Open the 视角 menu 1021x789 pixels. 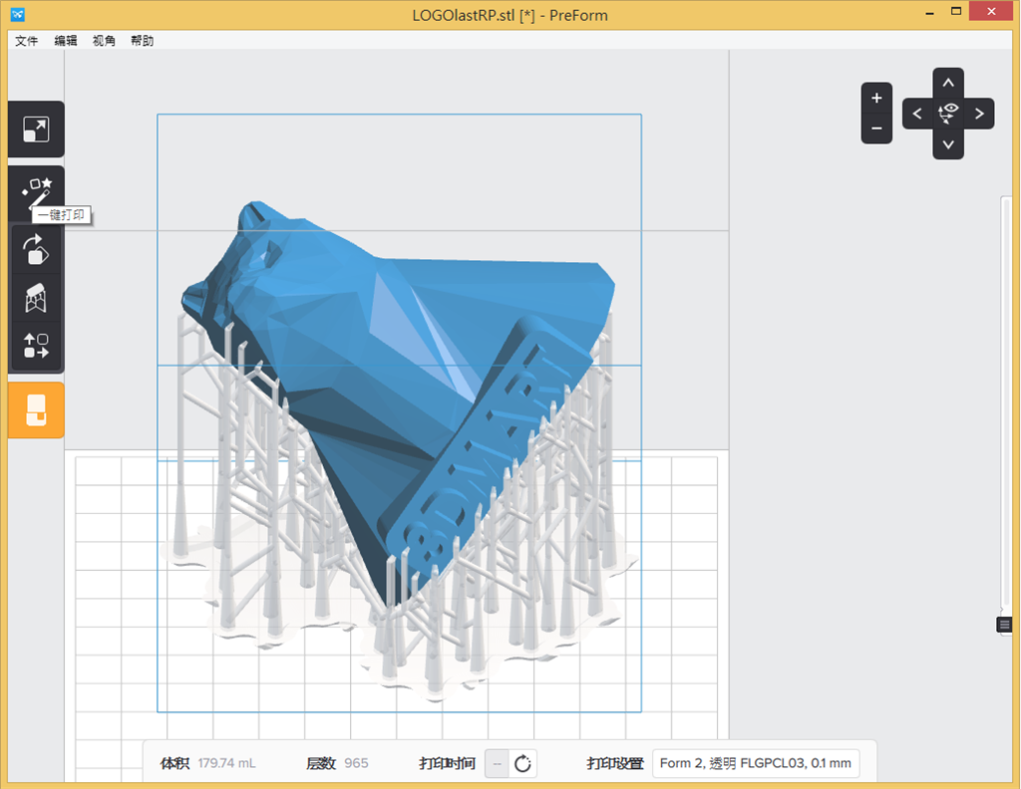[x=103, y=41]
